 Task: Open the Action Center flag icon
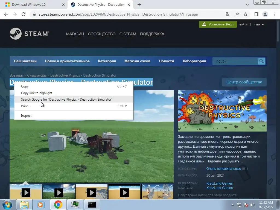tap(246, 205)
